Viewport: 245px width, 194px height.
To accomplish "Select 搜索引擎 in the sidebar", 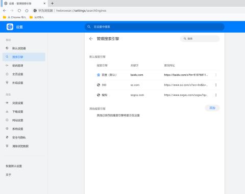I will (x=24, y=57).
